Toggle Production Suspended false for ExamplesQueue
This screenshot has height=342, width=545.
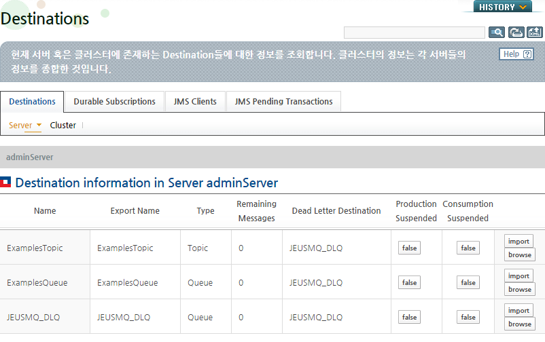[x=409, y=283]
